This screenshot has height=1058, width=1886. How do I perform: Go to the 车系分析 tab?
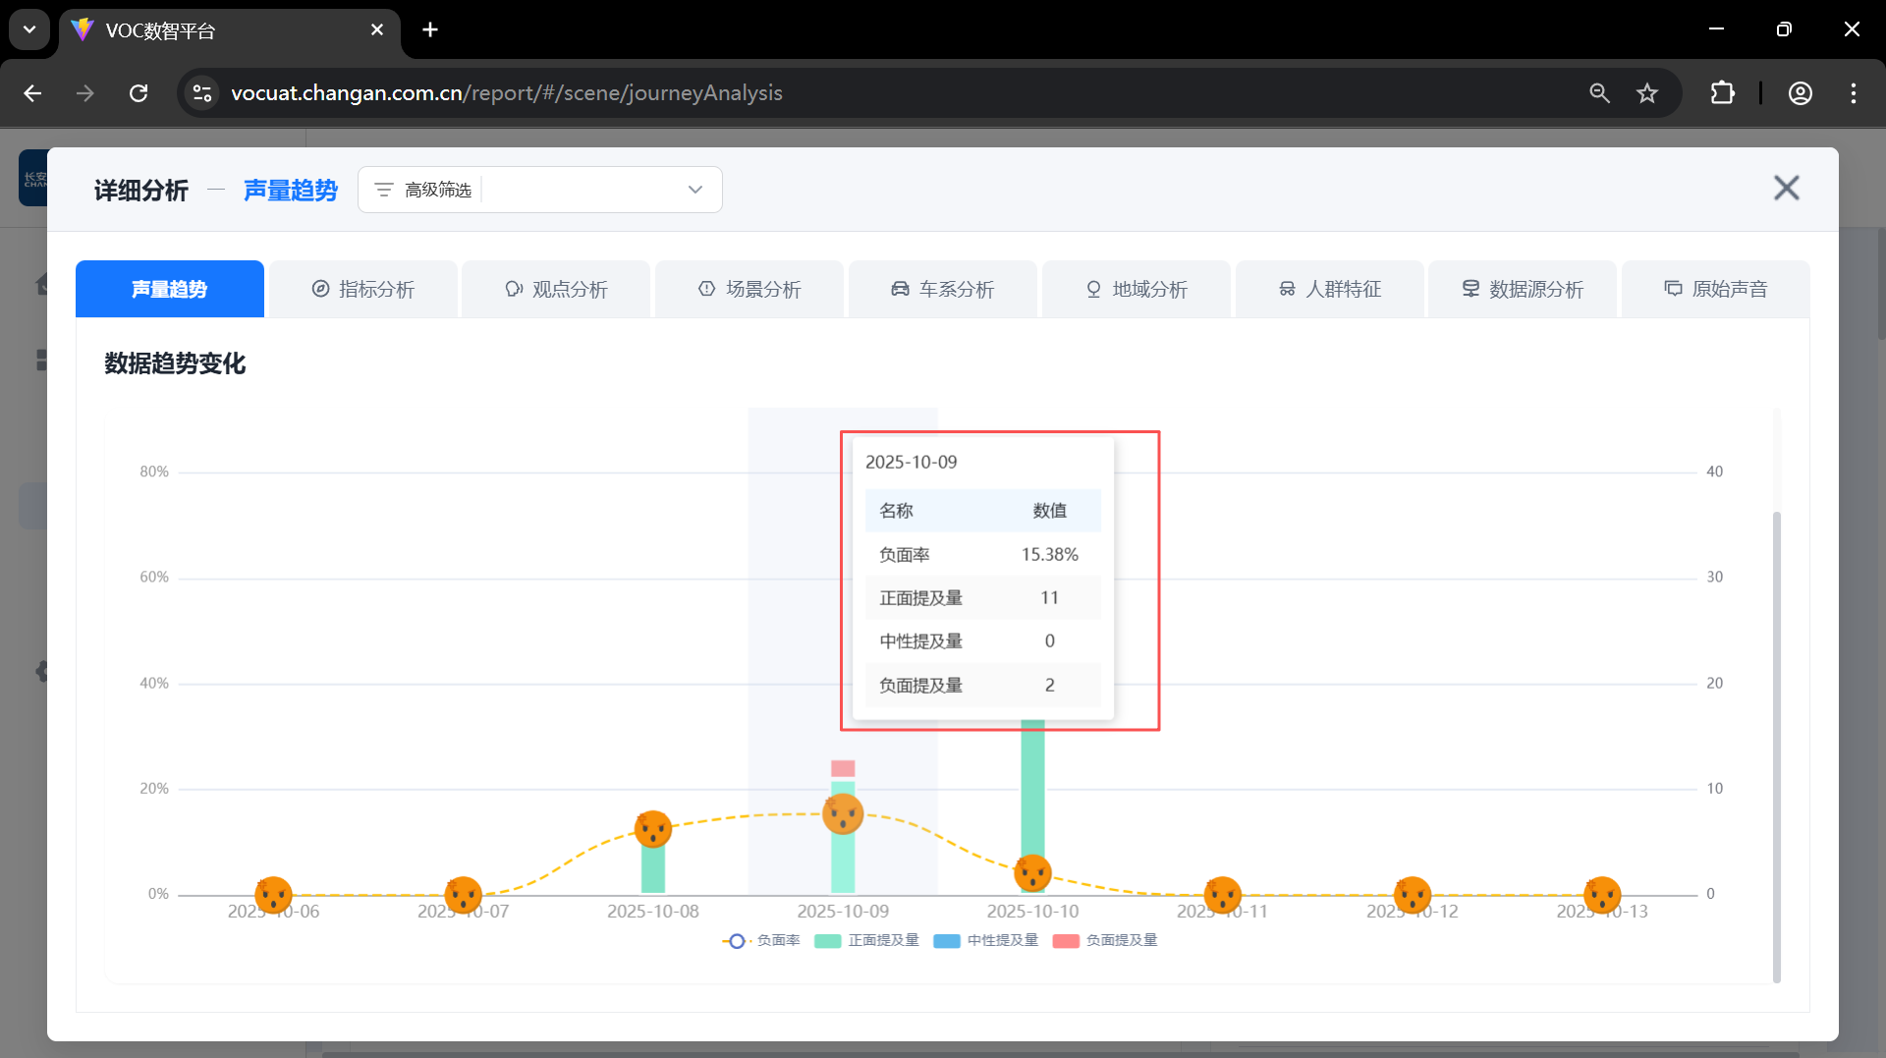pyautogui.click(x=943, y=289)
